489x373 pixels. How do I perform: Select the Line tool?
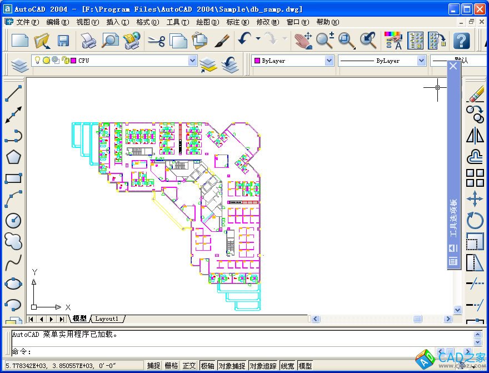pyautogui.click(x=12, y=93)
